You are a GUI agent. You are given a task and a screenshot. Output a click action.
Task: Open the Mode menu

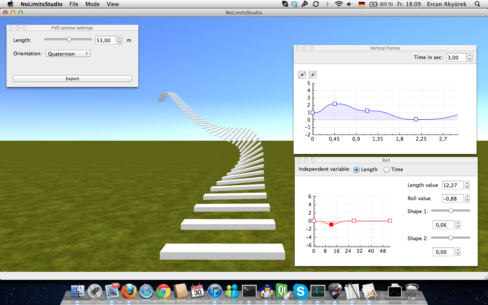(92, 4)
